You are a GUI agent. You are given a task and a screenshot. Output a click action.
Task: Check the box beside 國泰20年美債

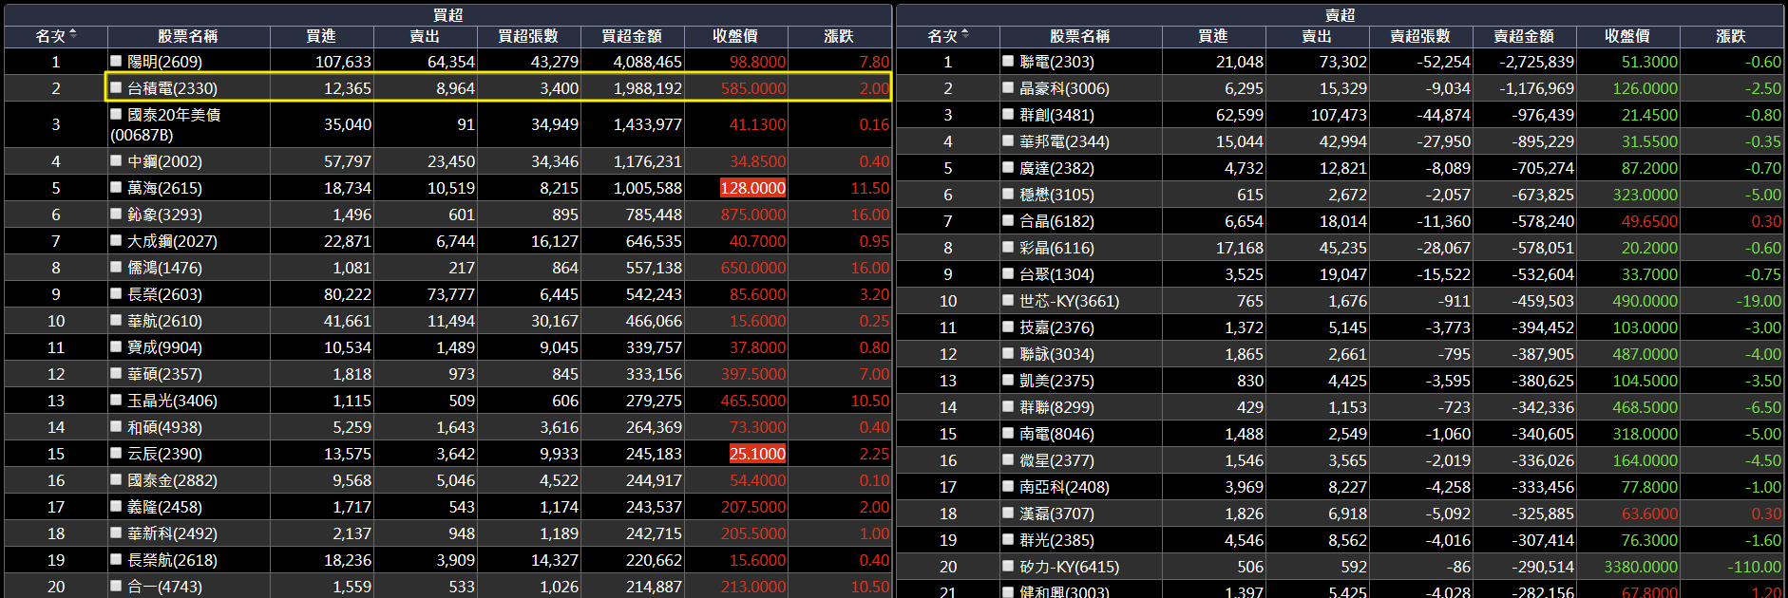point(116,114)
